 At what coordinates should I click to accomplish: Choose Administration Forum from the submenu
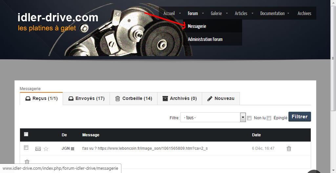pyautogui.click(x=205, y=39)
